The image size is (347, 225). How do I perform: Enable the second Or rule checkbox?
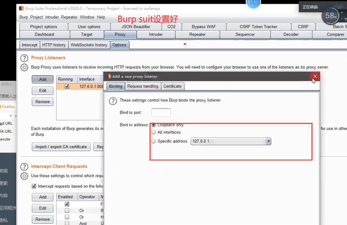pyautogui.click(x=67, y=217)
